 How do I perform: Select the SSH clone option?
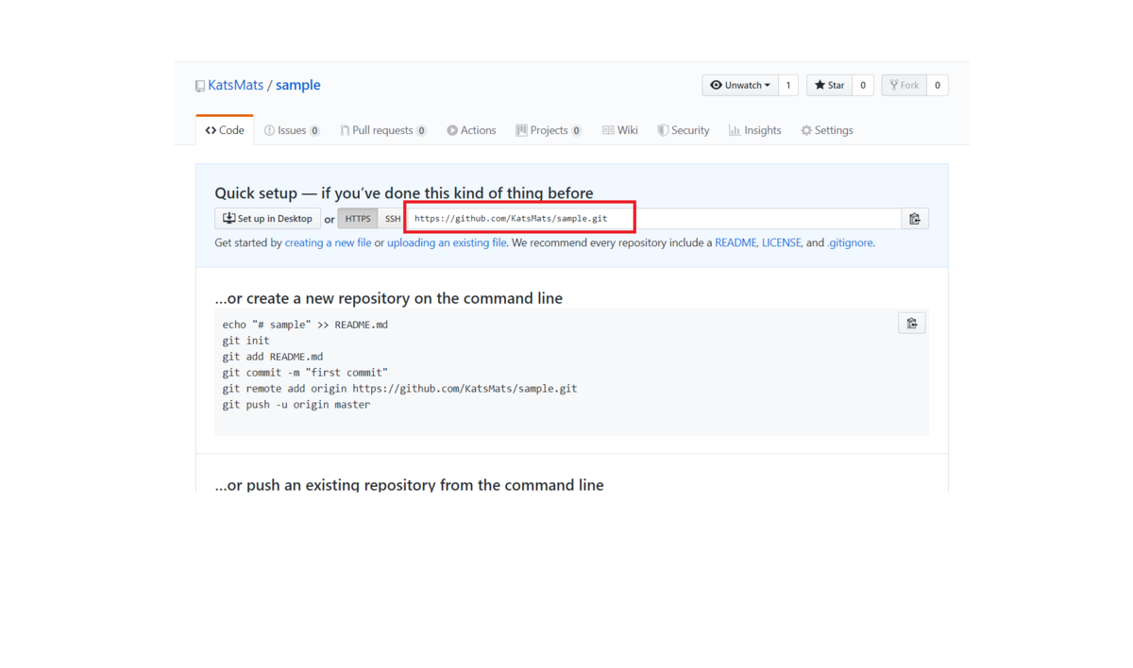coord(392,219)
